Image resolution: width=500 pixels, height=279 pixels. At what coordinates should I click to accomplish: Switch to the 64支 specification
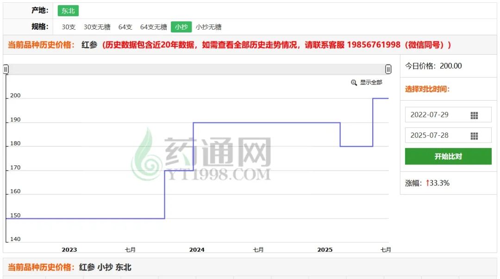point(125,27)
